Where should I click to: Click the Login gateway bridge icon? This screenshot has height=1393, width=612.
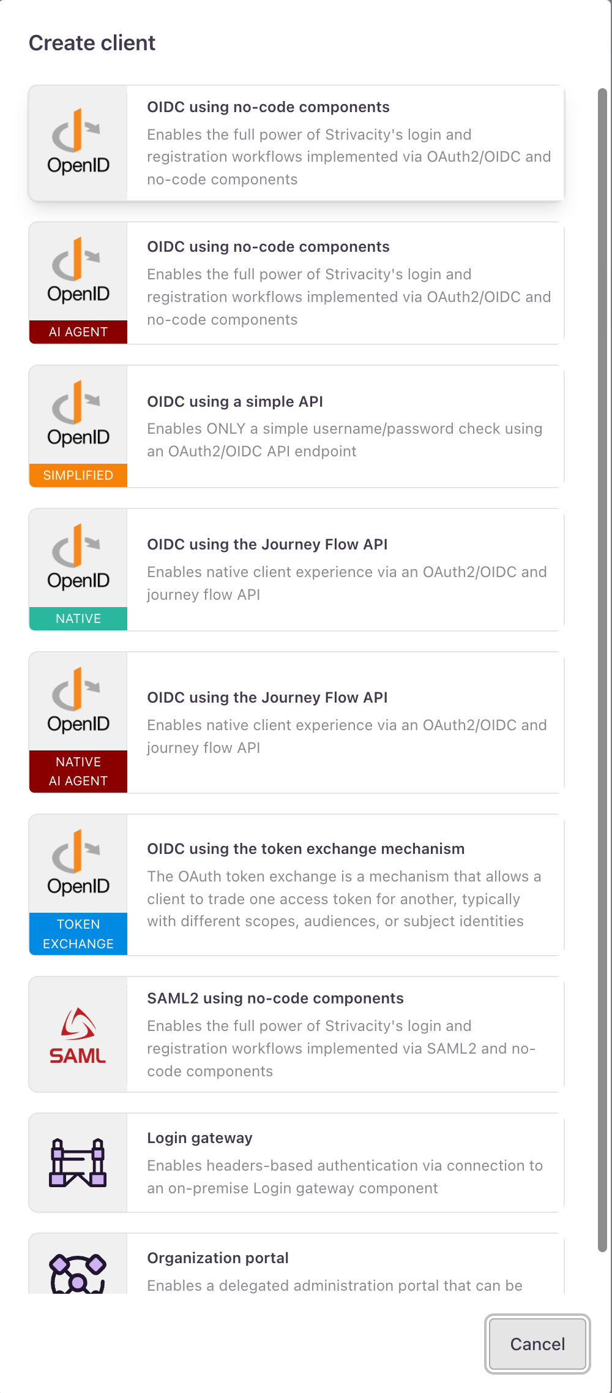[x=78, y=1163]
